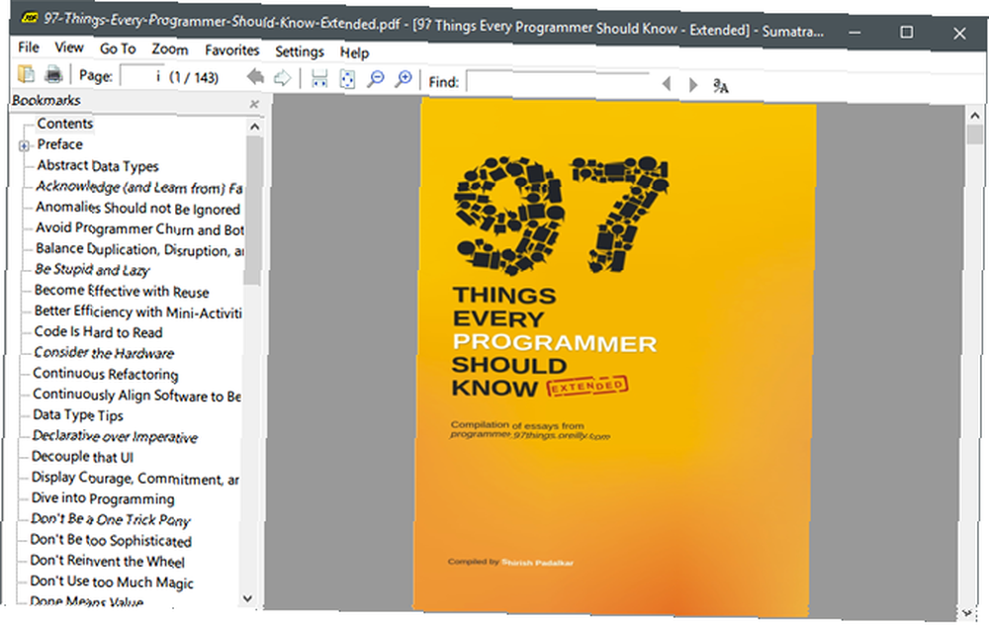The height and width of the screenshot is (625, 989).
Task: Select Become Effective with Reuse bookmark
Action: [122, 292]
